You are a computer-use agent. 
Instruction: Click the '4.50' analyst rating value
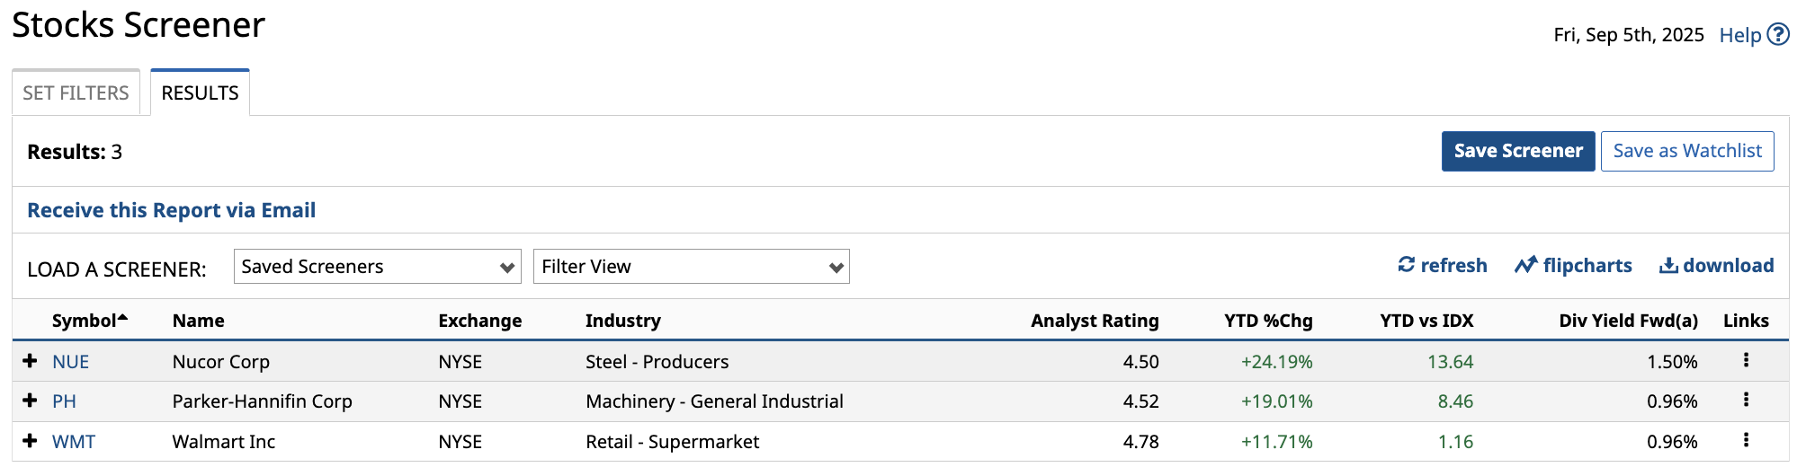[x=1141, y=362]
